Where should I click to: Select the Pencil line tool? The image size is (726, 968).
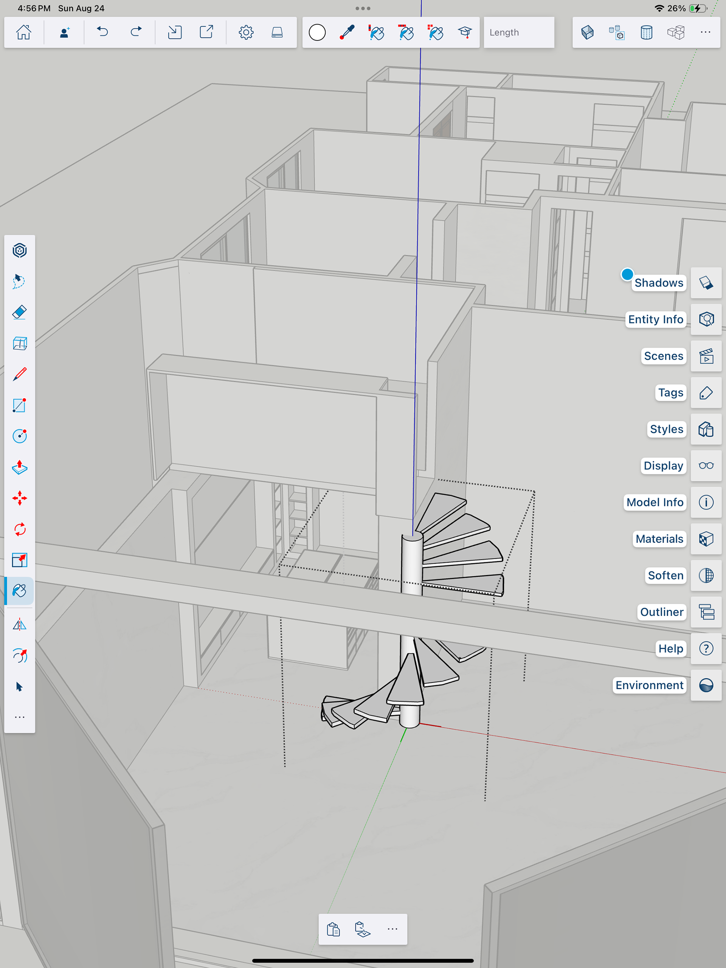[20, 374]
